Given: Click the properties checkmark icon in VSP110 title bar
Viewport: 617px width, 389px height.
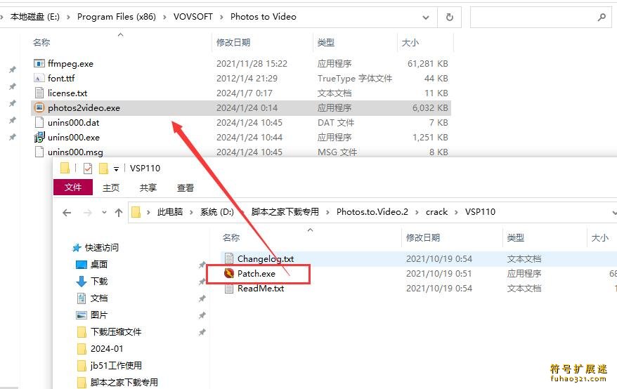Looking at the screenshot, I should (x=88, y=169).
